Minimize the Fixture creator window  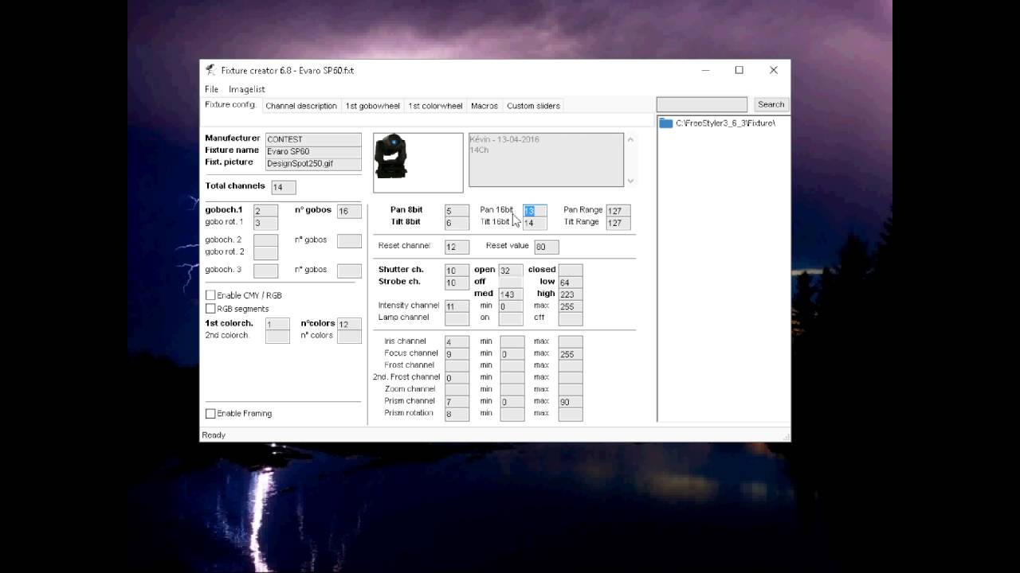pyautogui.click(x=705, y=70)
